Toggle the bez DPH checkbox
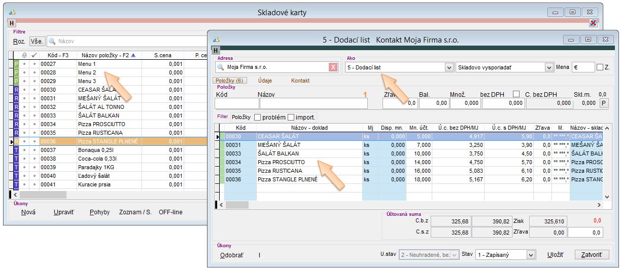Screen dimensions: 621x269 pyautogui.click(x=516, y=94)
